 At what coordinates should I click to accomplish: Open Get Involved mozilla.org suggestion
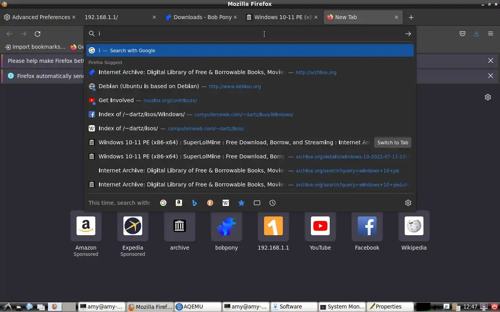[x=250, y=100]
